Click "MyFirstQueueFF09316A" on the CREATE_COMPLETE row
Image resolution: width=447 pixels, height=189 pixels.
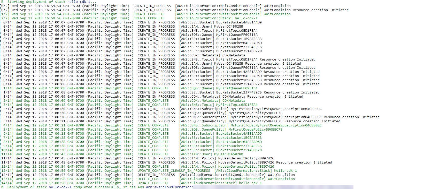click(x=237, y=88)
